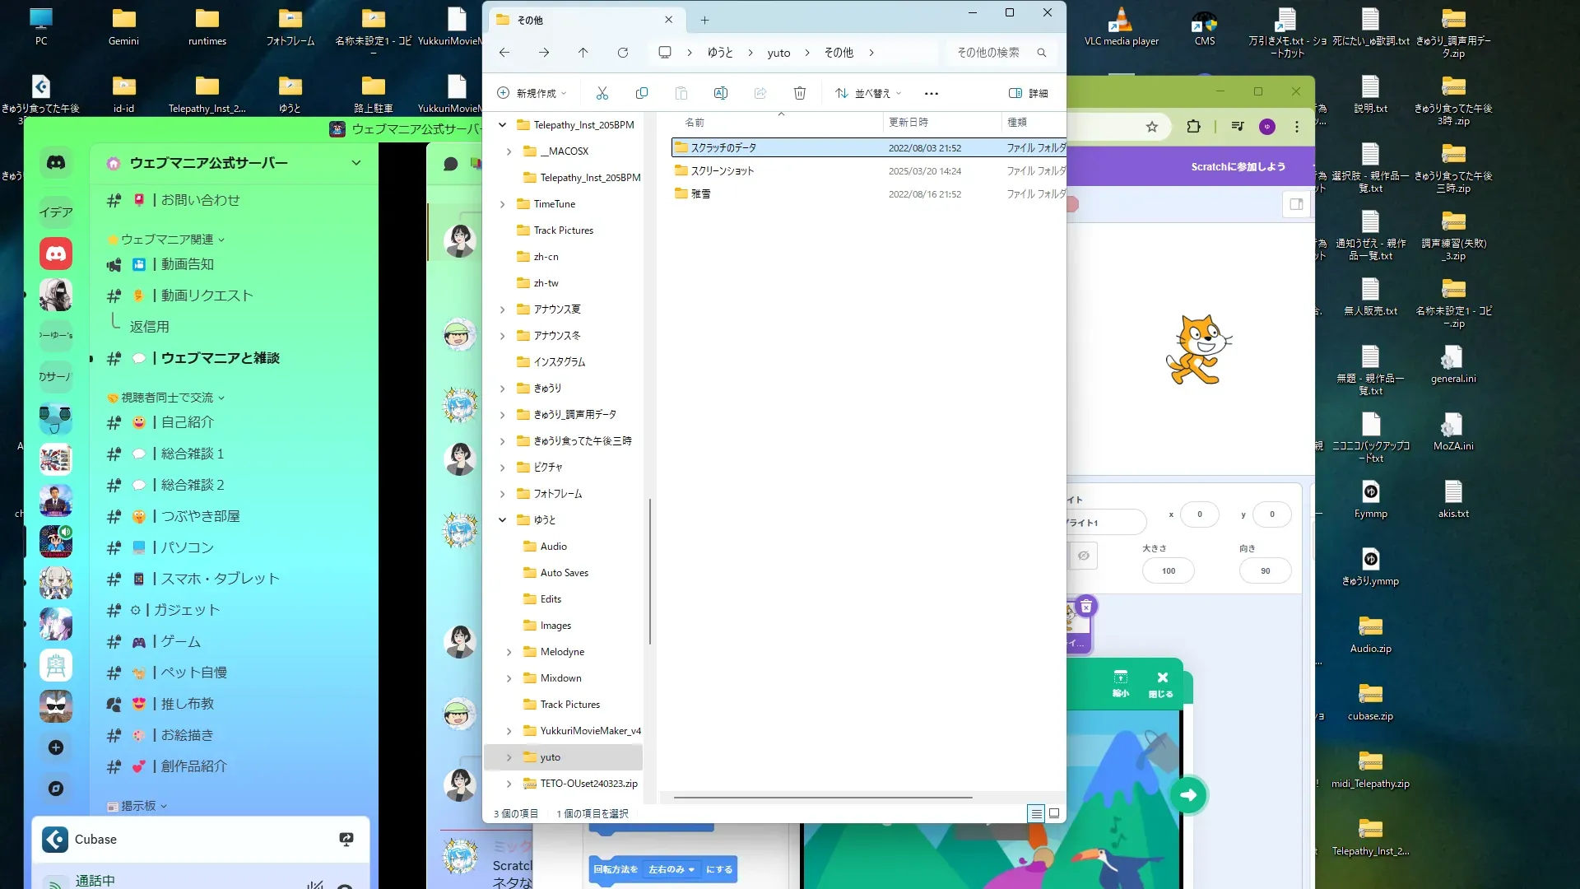Delete the Scratch sprite with its trash badge
The image size is (1580, 889).
pos(1086,607)
